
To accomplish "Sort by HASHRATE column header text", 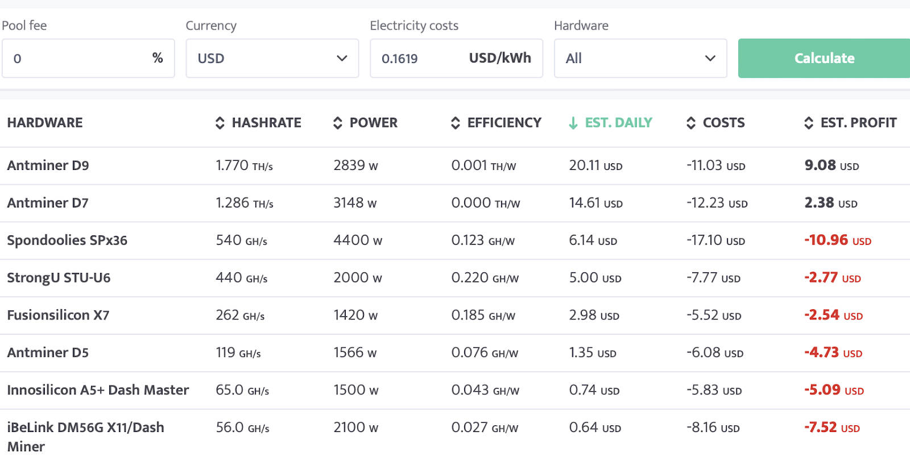I will [267, 123].
